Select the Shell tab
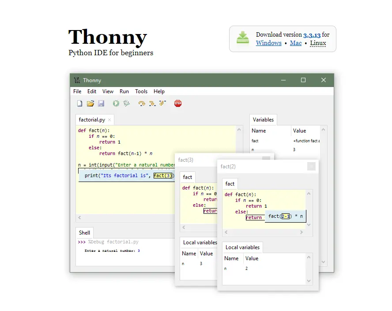This screenshot has width=392, height=311. [84, 233]
